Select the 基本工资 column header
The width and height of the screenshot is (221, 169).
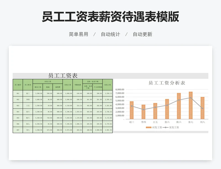[38, 87]
